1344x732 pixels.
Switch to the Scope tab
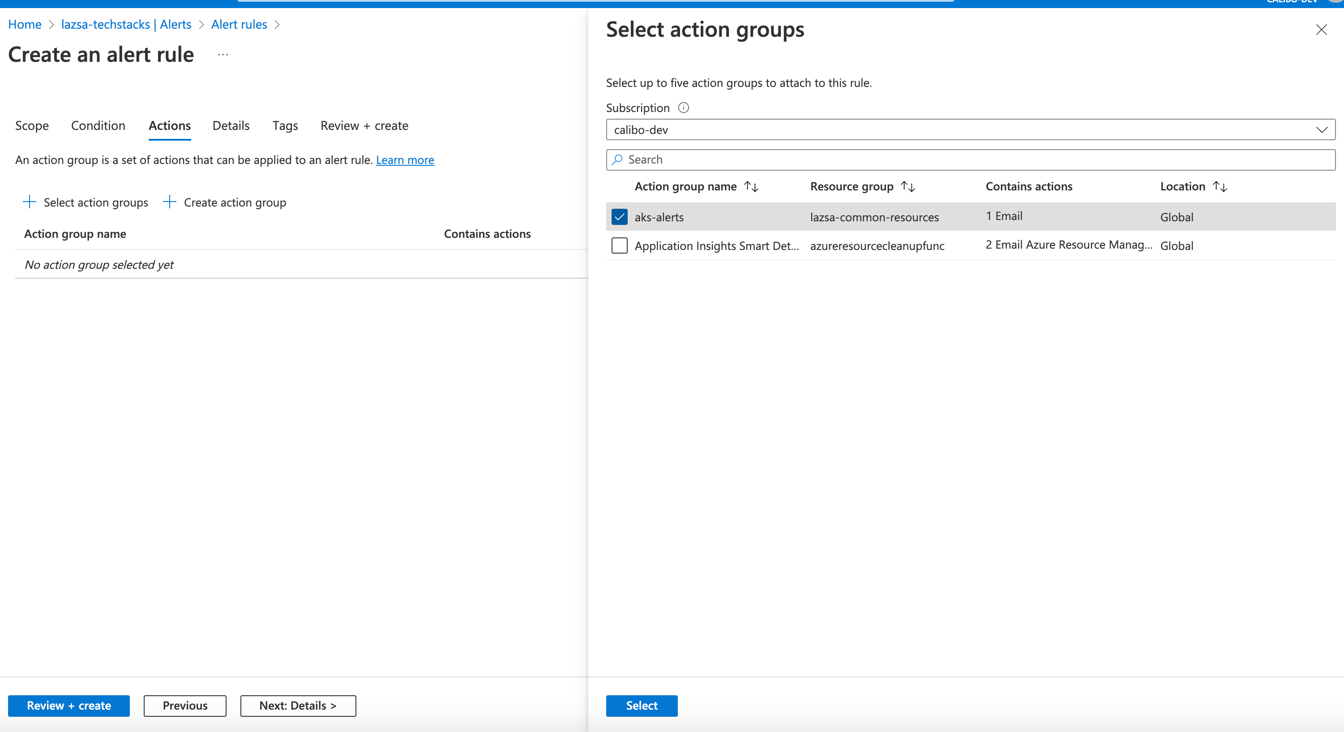32,125
